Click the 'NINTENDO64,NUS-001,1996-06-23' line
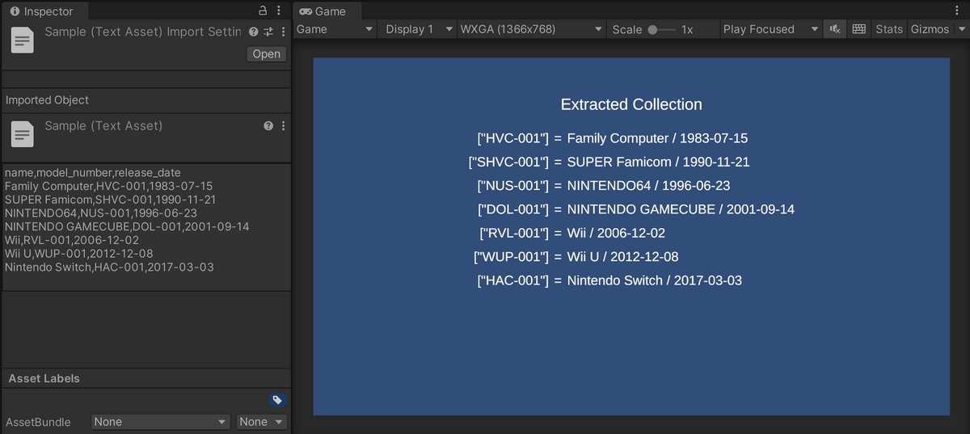The image size is (970, 434). point(101,213)
